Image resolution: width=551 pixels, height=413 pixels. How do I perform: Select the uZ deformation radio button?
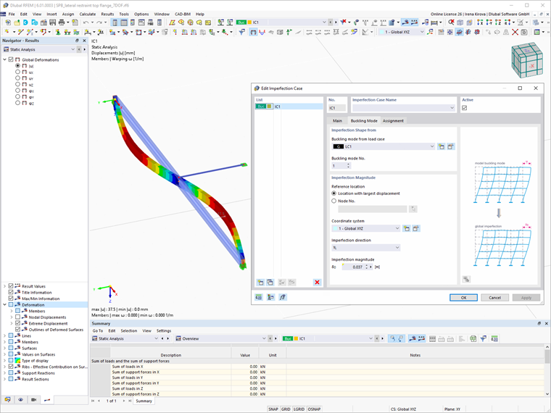17,84
